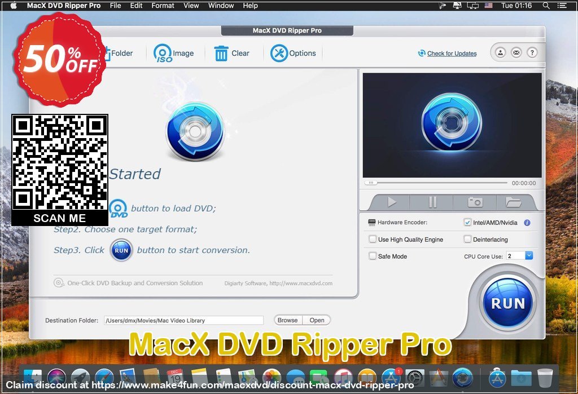Click the Browse button
Screen dimensions: 578x394
[x=287, y=320]
